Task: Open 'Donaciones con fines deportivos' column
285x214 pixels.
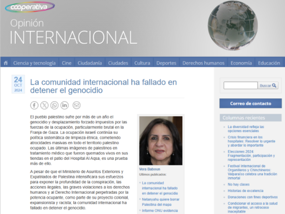Action: pos(253,197)
